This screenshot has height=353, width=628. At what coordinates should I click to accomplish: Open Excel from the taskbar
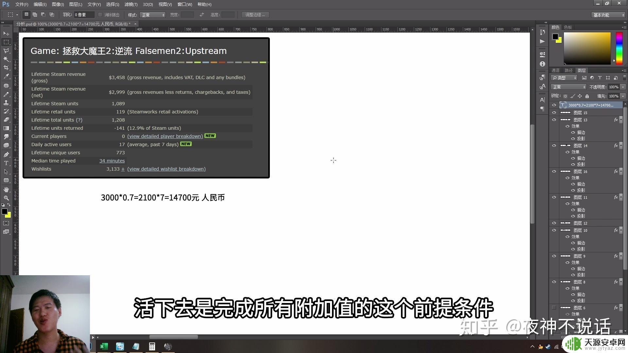pos(104,346)
